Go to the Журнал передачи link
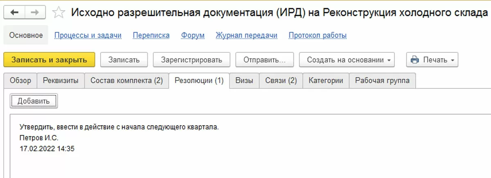491x178 pixels. tap(246, 36)
